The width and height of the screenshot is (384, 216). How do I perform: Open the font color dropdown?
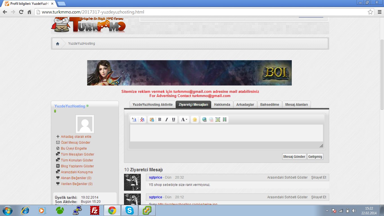click(184, 120)
